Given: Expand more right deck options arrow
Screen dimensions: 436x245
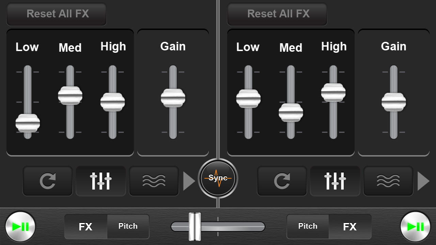Looking at the screenshot, I should tap(423, 181).
